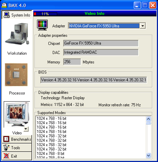
Task: Click the 11% usage progress bar
Action: 45,14
